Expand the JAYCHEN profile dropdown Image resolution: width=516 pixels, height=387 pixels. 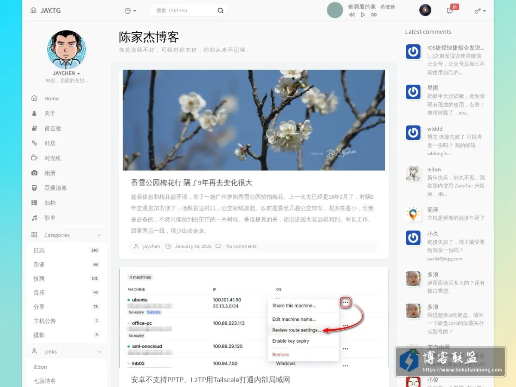67,74
